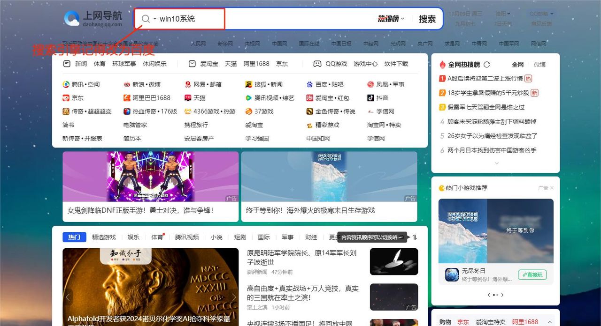The image size is (601, 326).
Task: Open 金色传奇•传说 game icon
Action: 310,111
